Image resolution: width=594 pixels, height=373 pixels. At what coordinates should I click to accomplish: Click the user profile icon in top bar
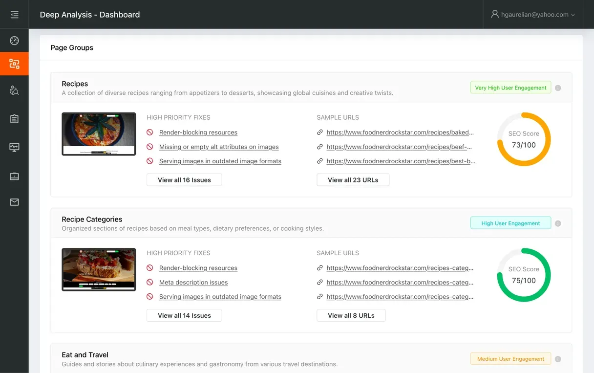[x=495, y=14]
